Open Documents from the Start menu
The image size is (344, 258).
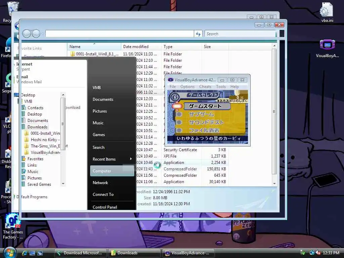pos(103,99)
